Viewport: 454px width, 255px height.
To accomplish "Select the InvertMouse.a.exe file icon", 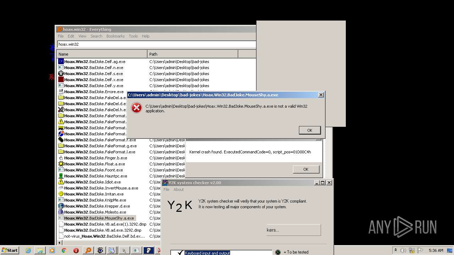I will pyautogui.click(x=61, y=188).
